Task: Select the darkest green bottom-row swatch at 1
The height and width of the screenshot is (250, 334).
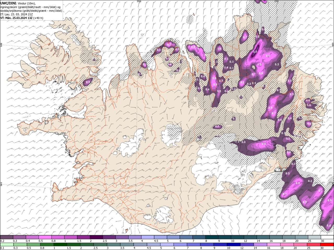Action: click(60, 245)
